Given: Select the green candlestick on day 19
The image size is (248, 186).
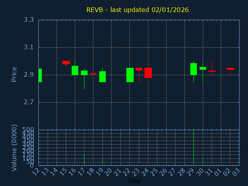Looking at the screenshot, I should pos(102,76).
